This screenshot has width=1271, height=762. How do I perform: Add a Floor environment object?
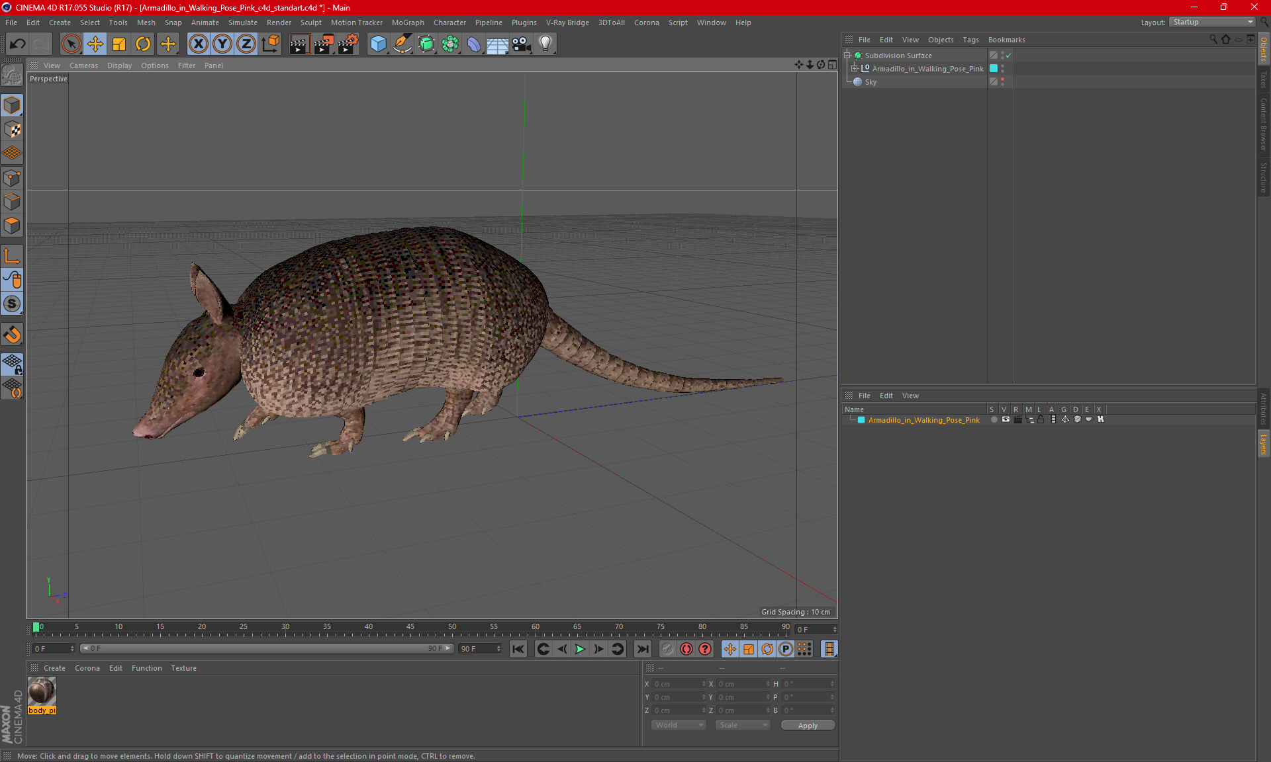497,44
